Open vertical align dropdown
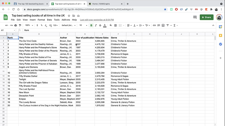The width and height of the screenshot is (225, 126). click(x=136, y=25)
